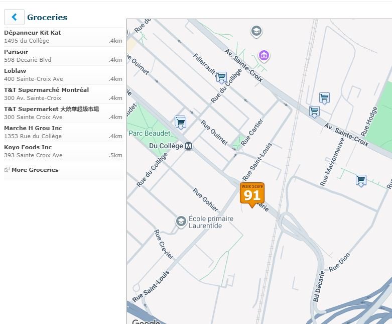392x324 pixels.
Task: Open Loblaw at 400 Sainte-Croix Ave
Action: [64, 75]
